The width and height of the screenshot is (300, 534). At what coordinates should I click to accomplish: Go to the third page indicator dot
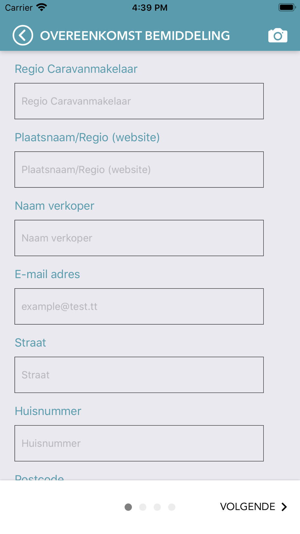pyautogui.click(x=157, y=507)
